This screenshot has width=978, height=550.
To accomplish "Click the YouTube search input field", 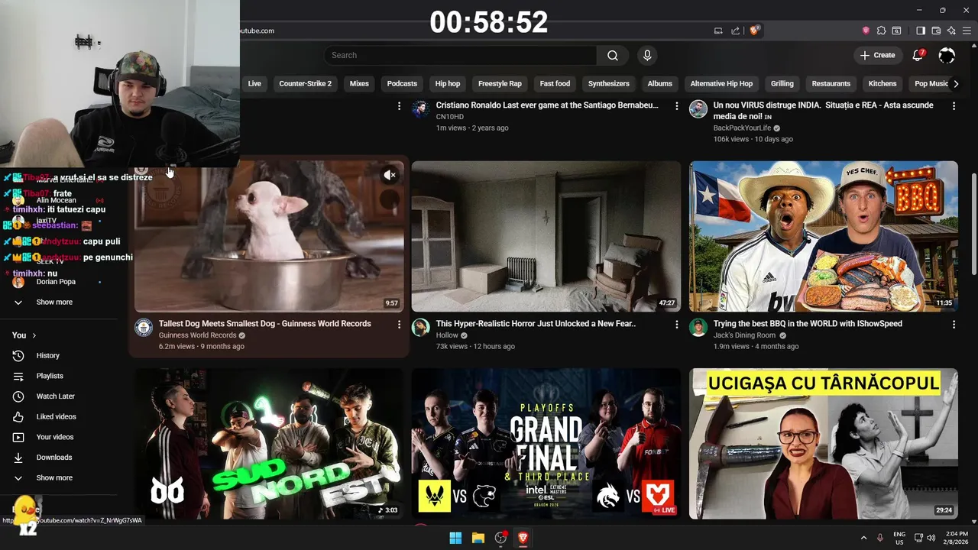I will [x=461, y=55].
